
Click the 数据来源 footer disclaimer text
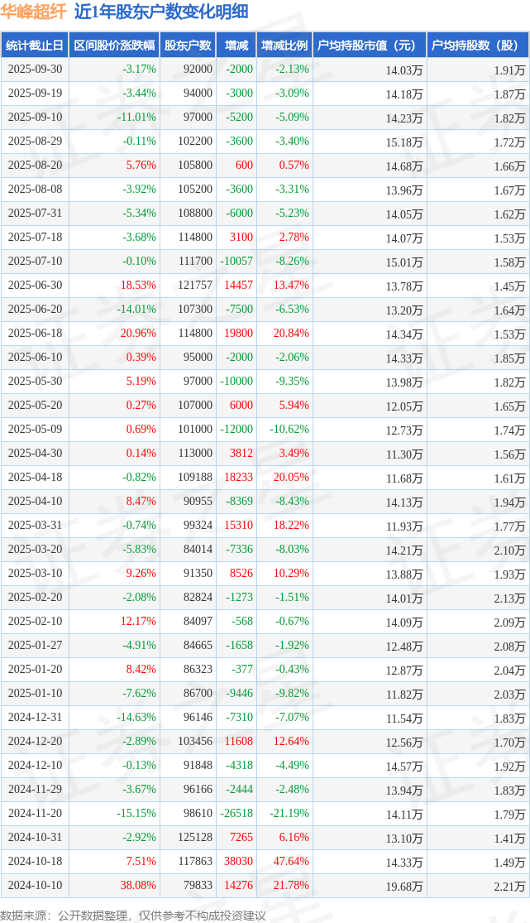133,915
